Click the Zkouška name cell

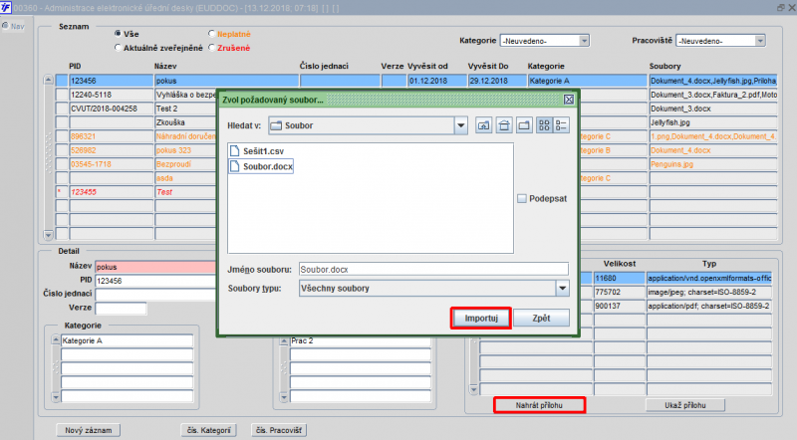pyautogui.click(x=186, y=122)
